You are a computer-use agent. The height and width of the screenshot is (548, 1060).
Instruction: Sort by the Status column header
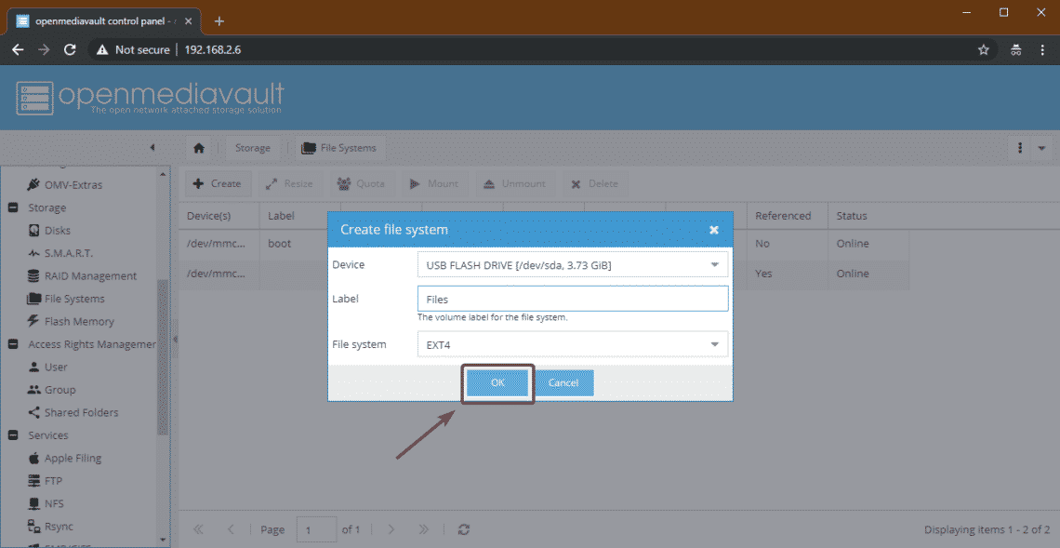click(868, 216)
